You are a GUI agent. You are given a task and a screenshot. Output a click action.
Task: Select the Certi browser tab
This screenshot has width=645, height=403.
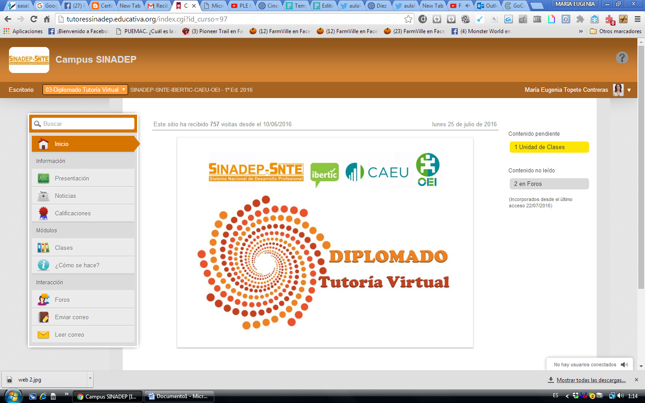[102, 5]
